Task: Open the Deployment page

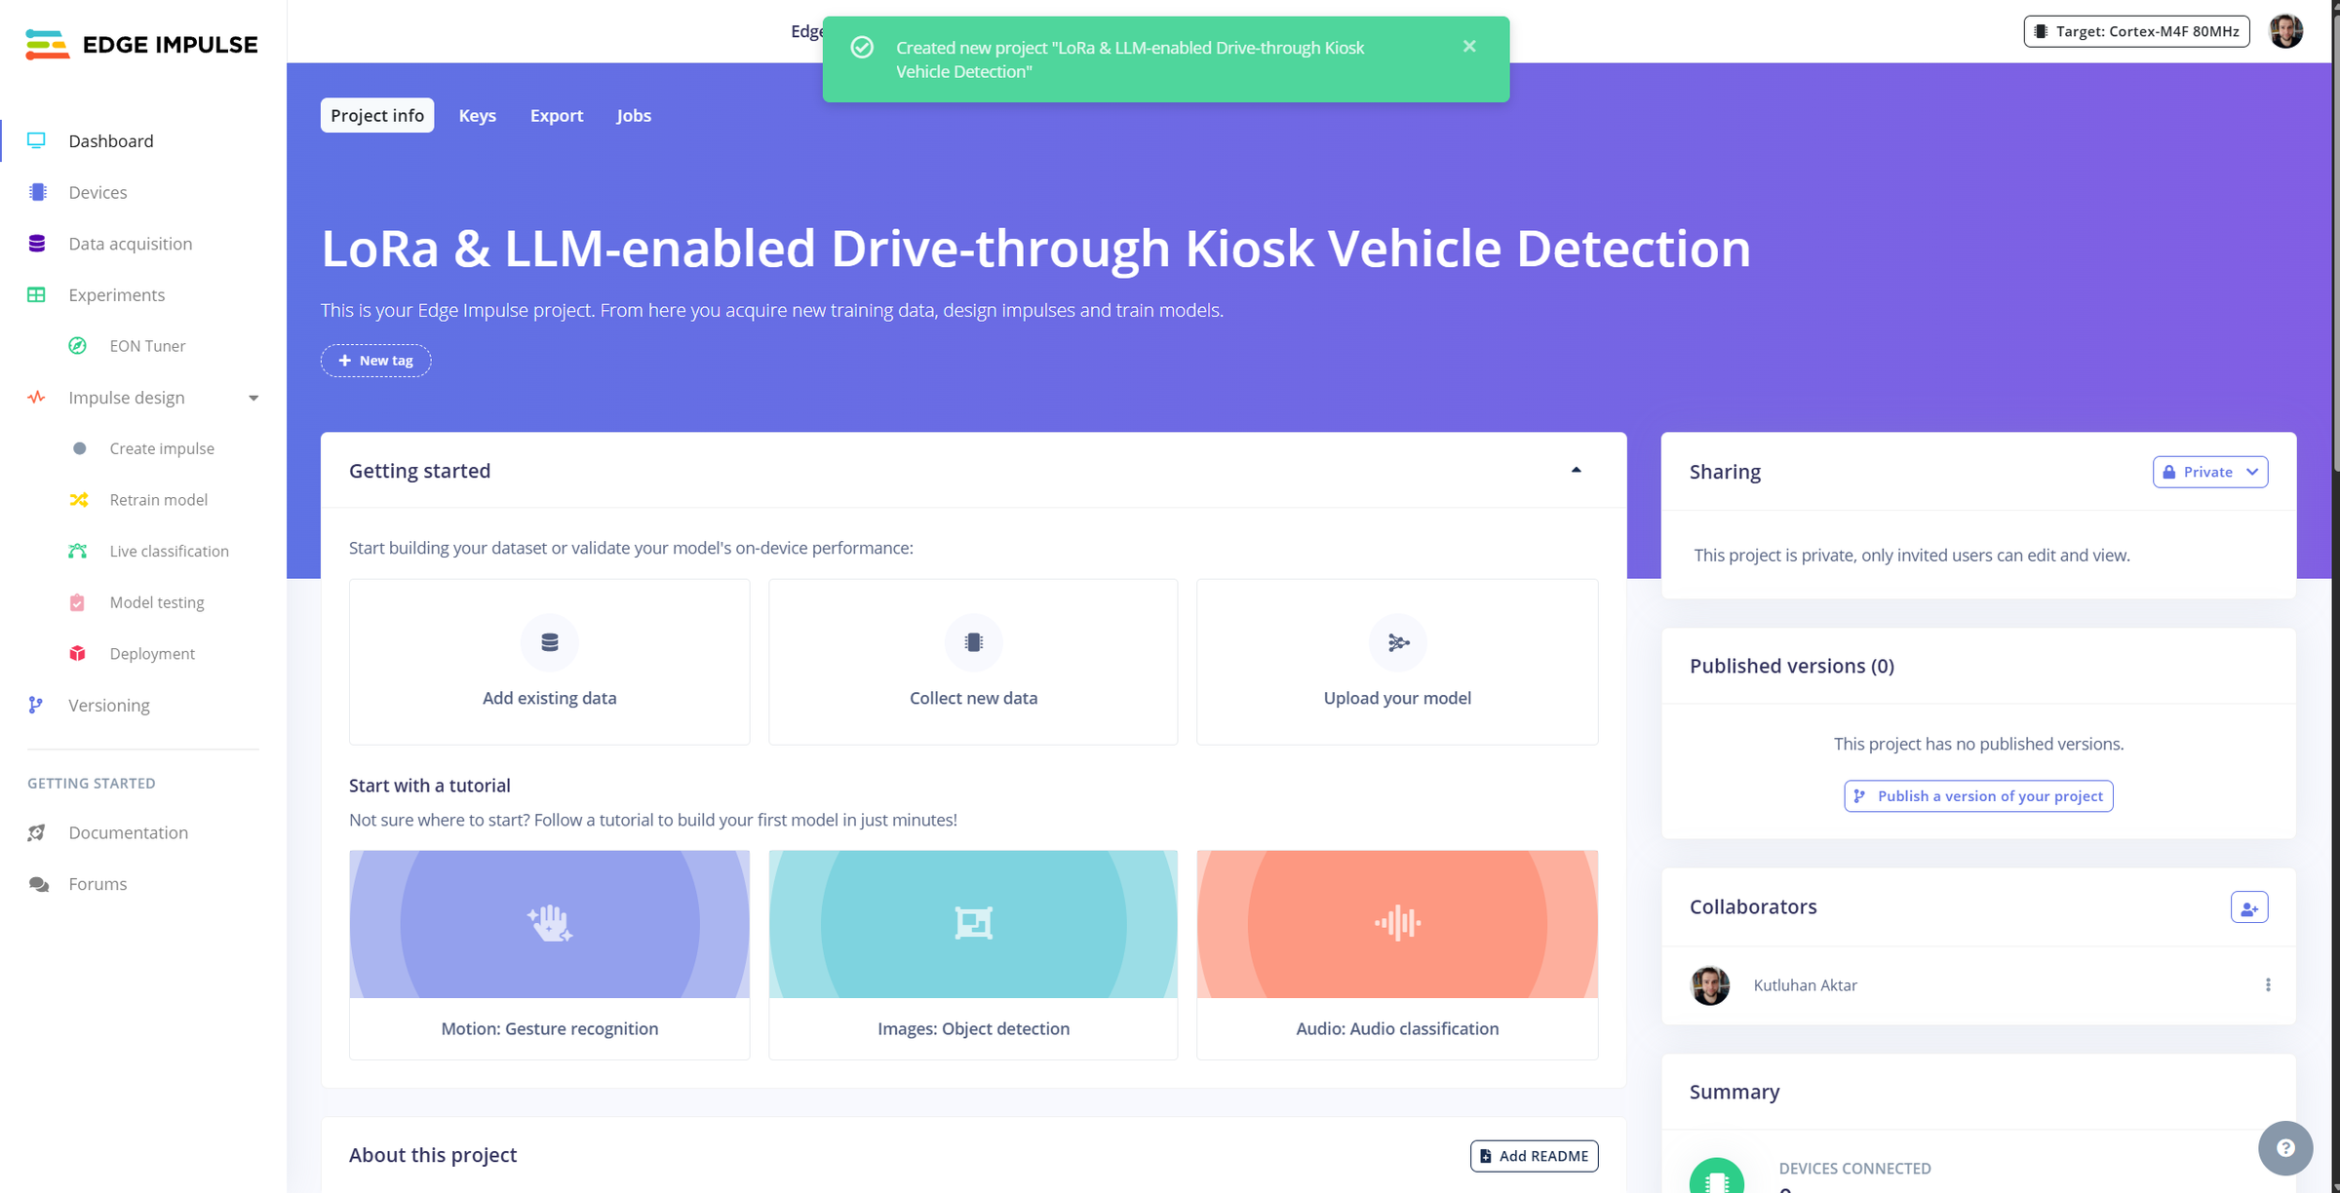Action: coord(152,654)
